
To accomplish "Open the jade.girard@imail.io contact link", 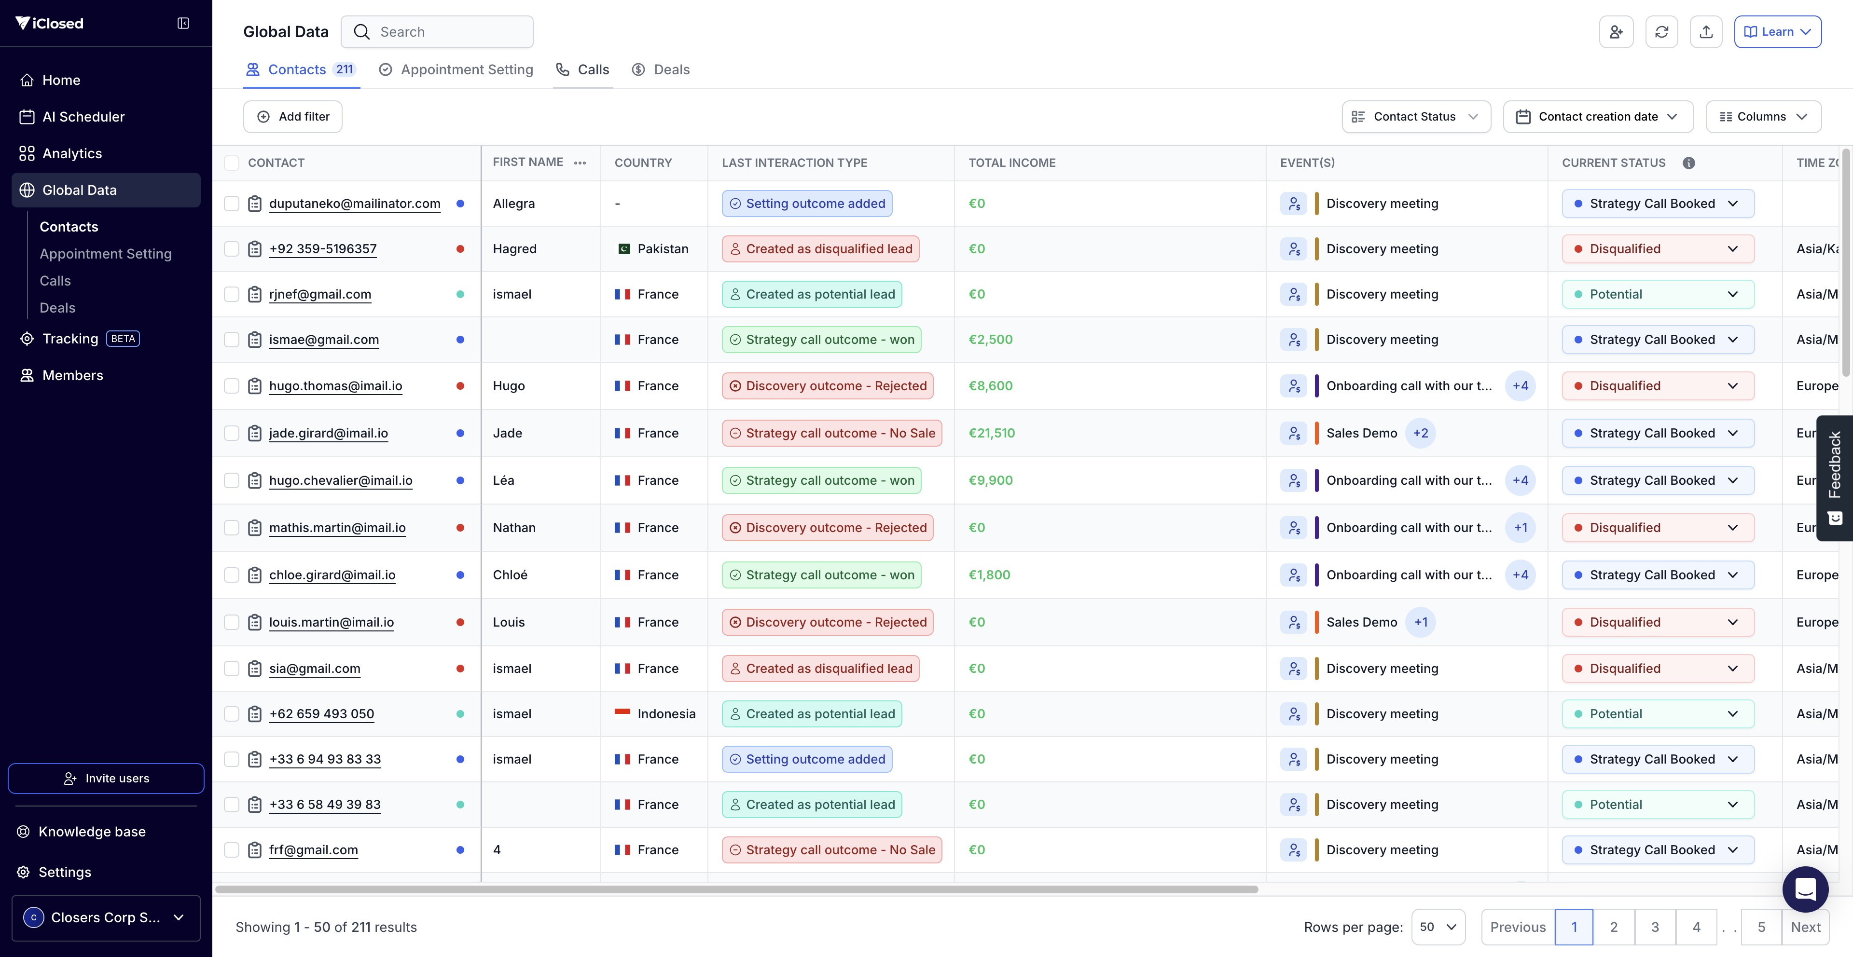I will coord(328,434).
